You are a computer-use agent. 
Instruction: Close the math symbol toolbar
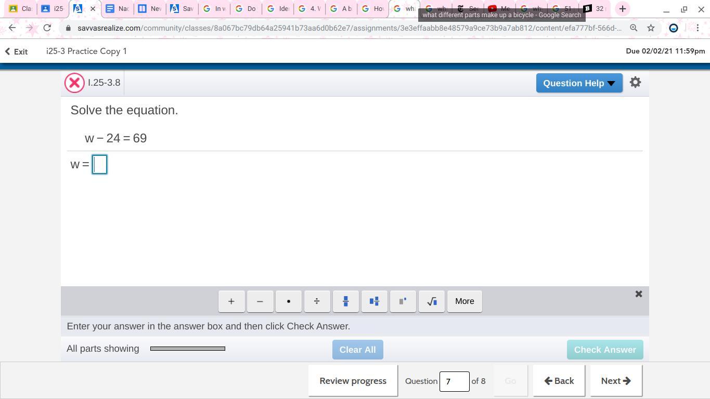pos(639,294)
